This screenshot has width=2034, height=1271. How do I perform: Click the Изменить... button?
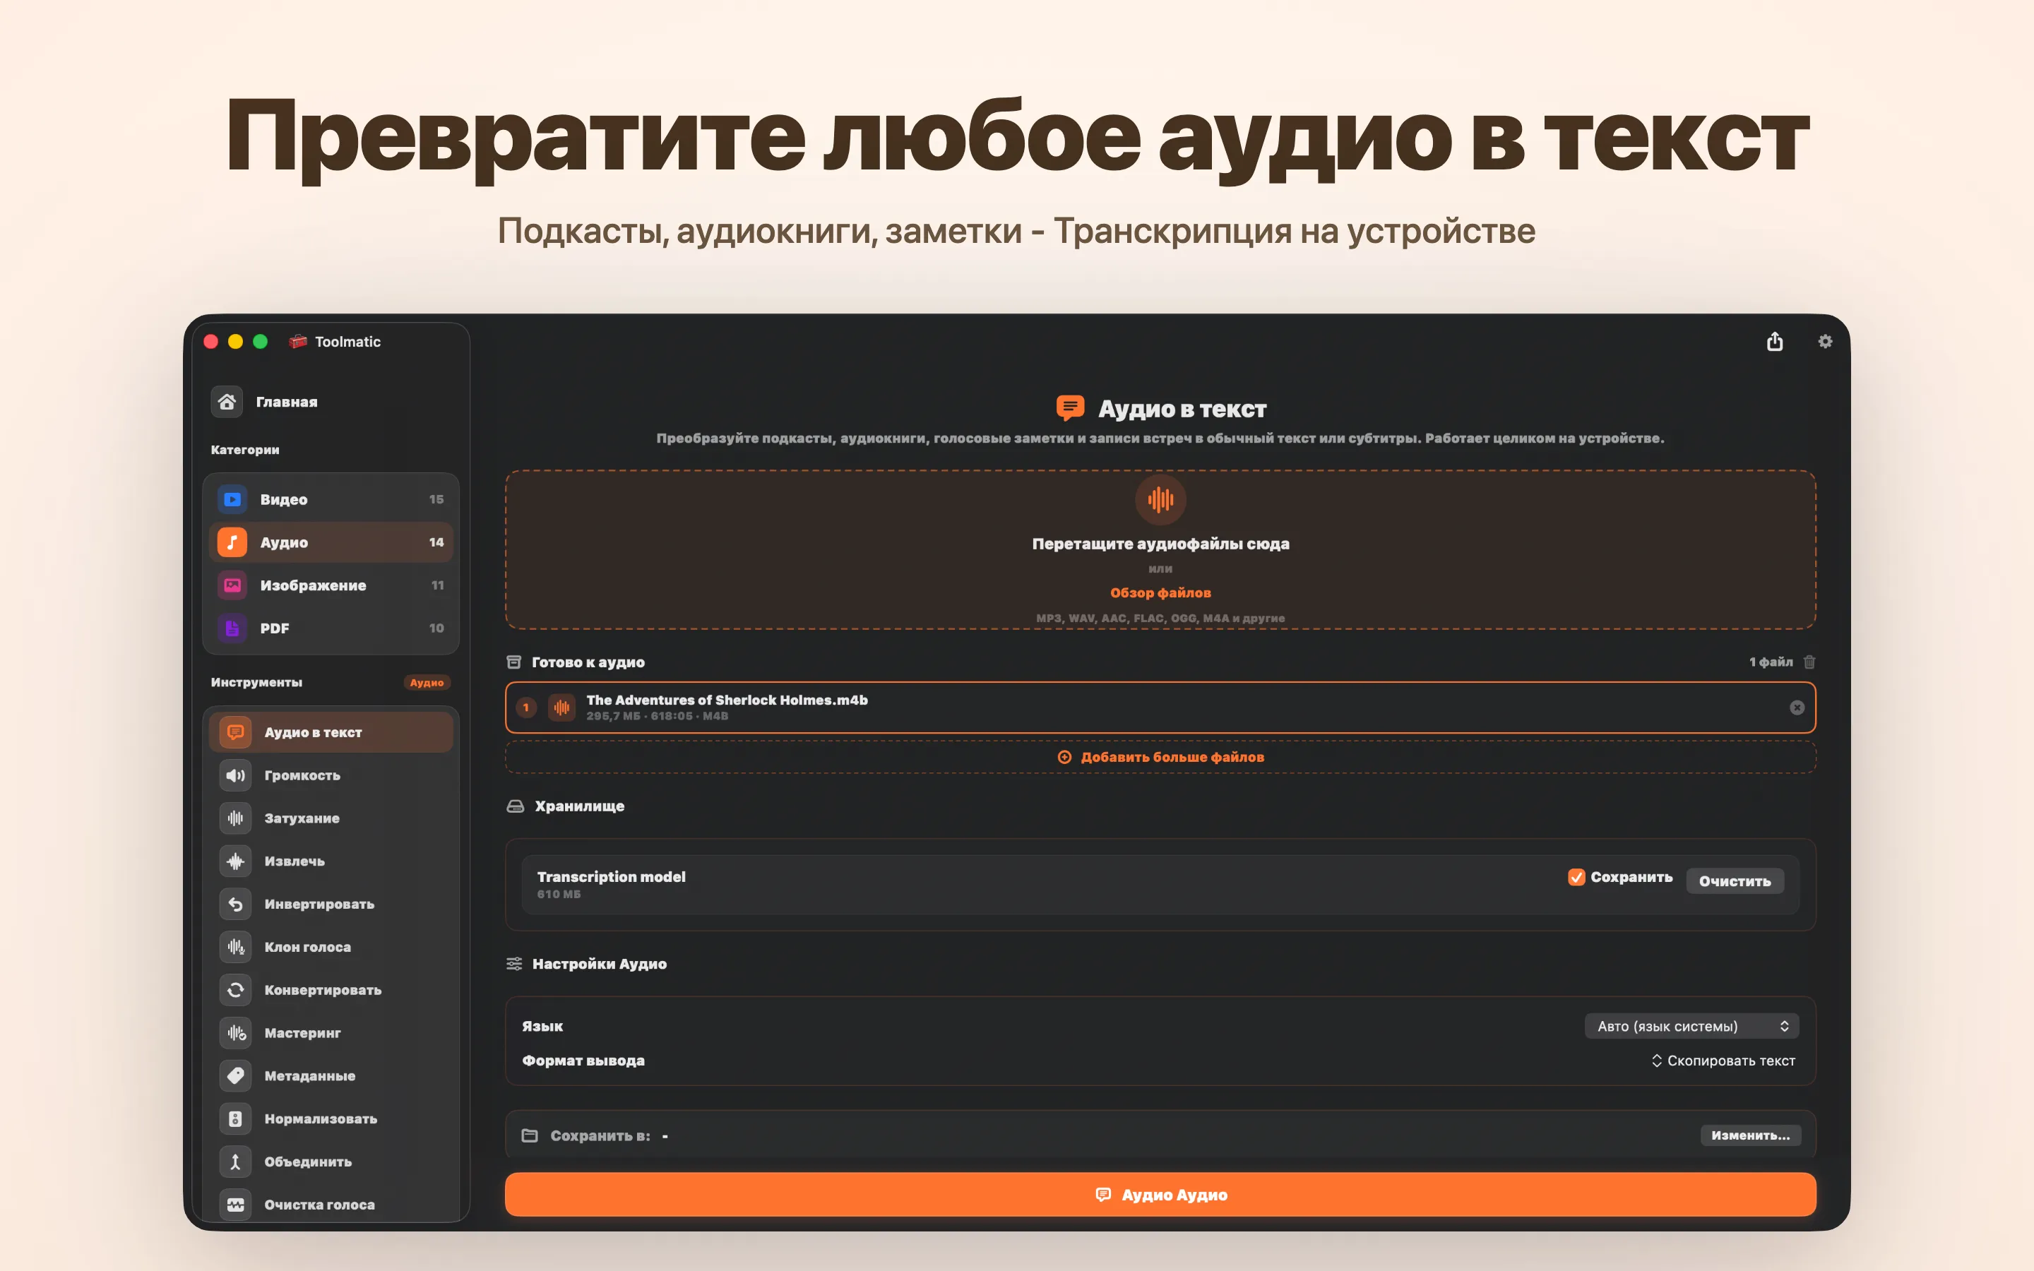point(1750,1135)
